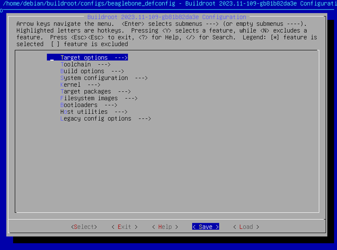Screen dimensions: 337x250
Task: Click the Buildroot Configuration dialog title
Action: pos(166,17)
